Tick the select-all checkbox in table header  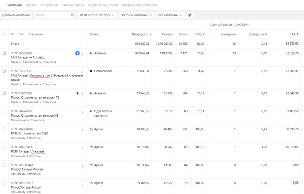4,34
